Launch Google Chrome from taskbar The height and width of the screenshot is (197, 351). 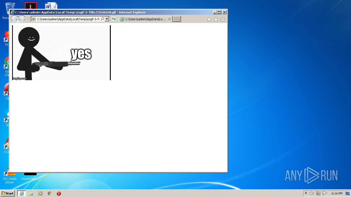(50, 193)
